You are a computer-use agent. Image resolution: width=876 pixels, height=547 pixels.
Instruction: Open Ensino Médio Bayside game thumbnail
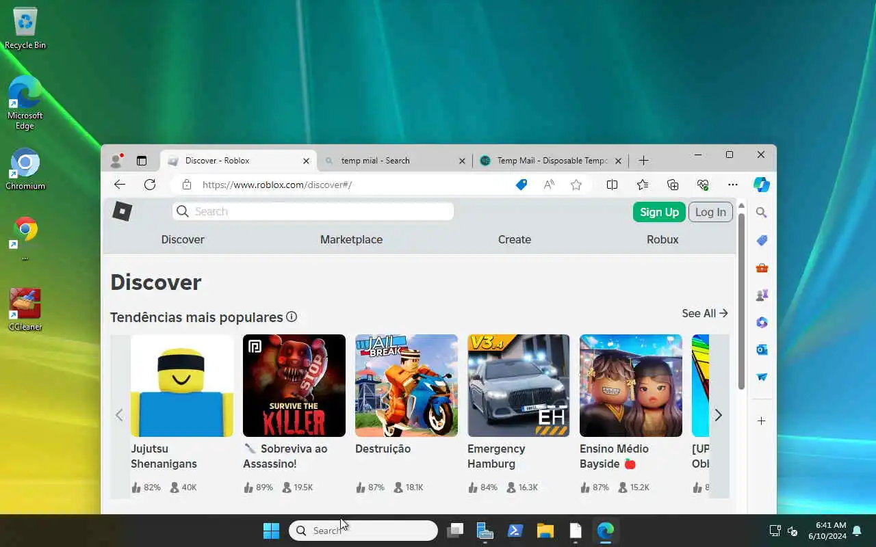tap(631, 386)
